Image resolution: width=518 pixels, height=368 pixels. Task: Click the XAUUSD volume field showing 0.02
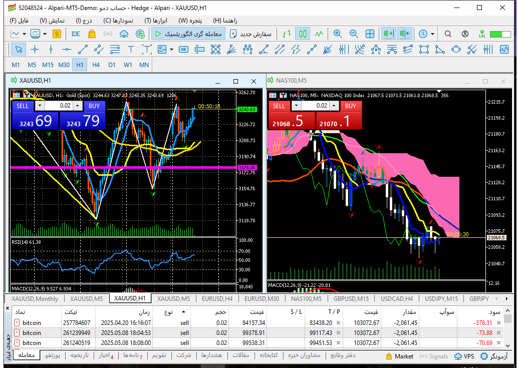[x=59, y=106]
